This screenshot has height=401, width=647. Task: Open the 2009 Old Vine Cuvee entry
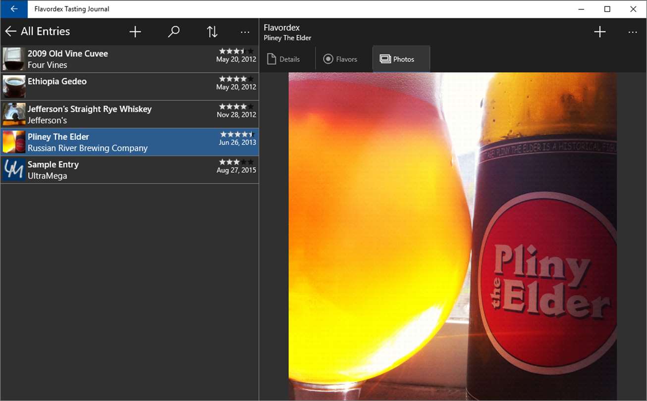129,59
